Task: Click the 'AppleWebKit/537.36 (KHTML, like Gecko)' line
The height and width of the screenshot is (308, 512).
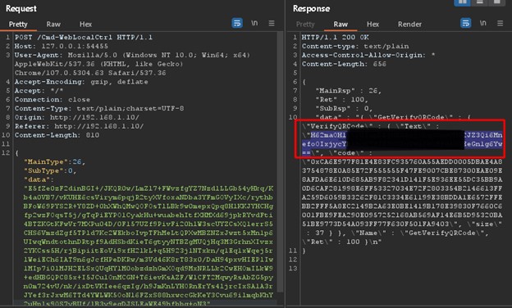Action: pos(99,64)
